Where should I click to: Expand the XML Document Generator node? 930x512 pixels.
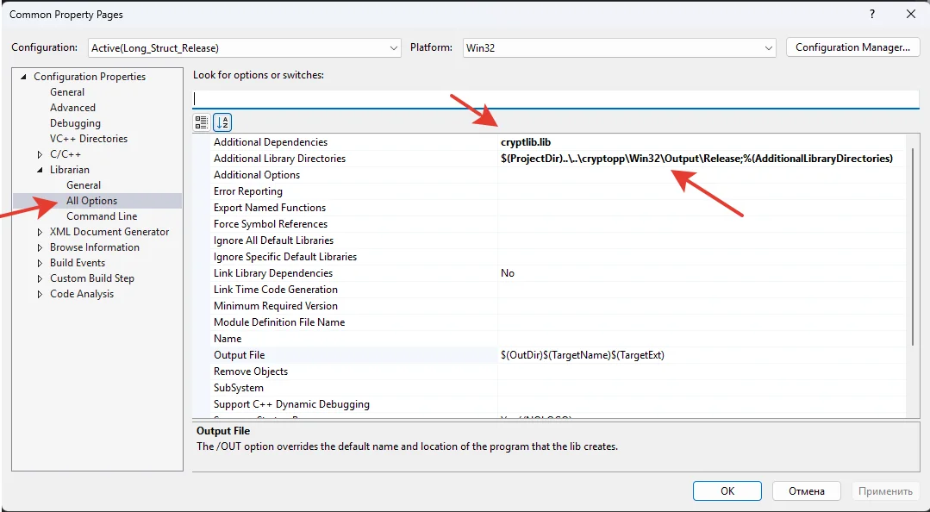pos(40,232)
